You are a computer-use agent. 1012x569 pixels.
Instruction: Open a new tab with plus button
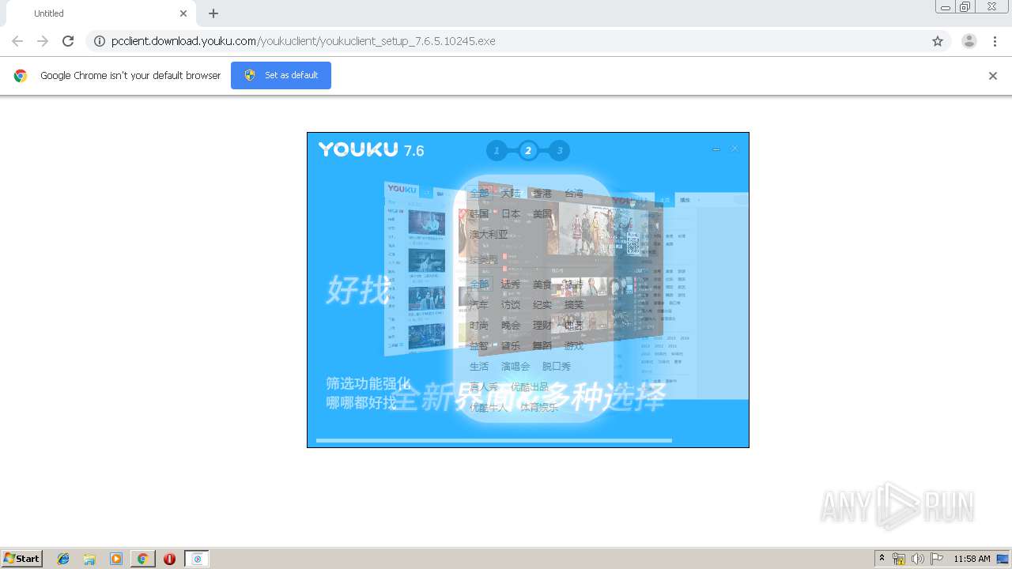click(x=213, y=13)
